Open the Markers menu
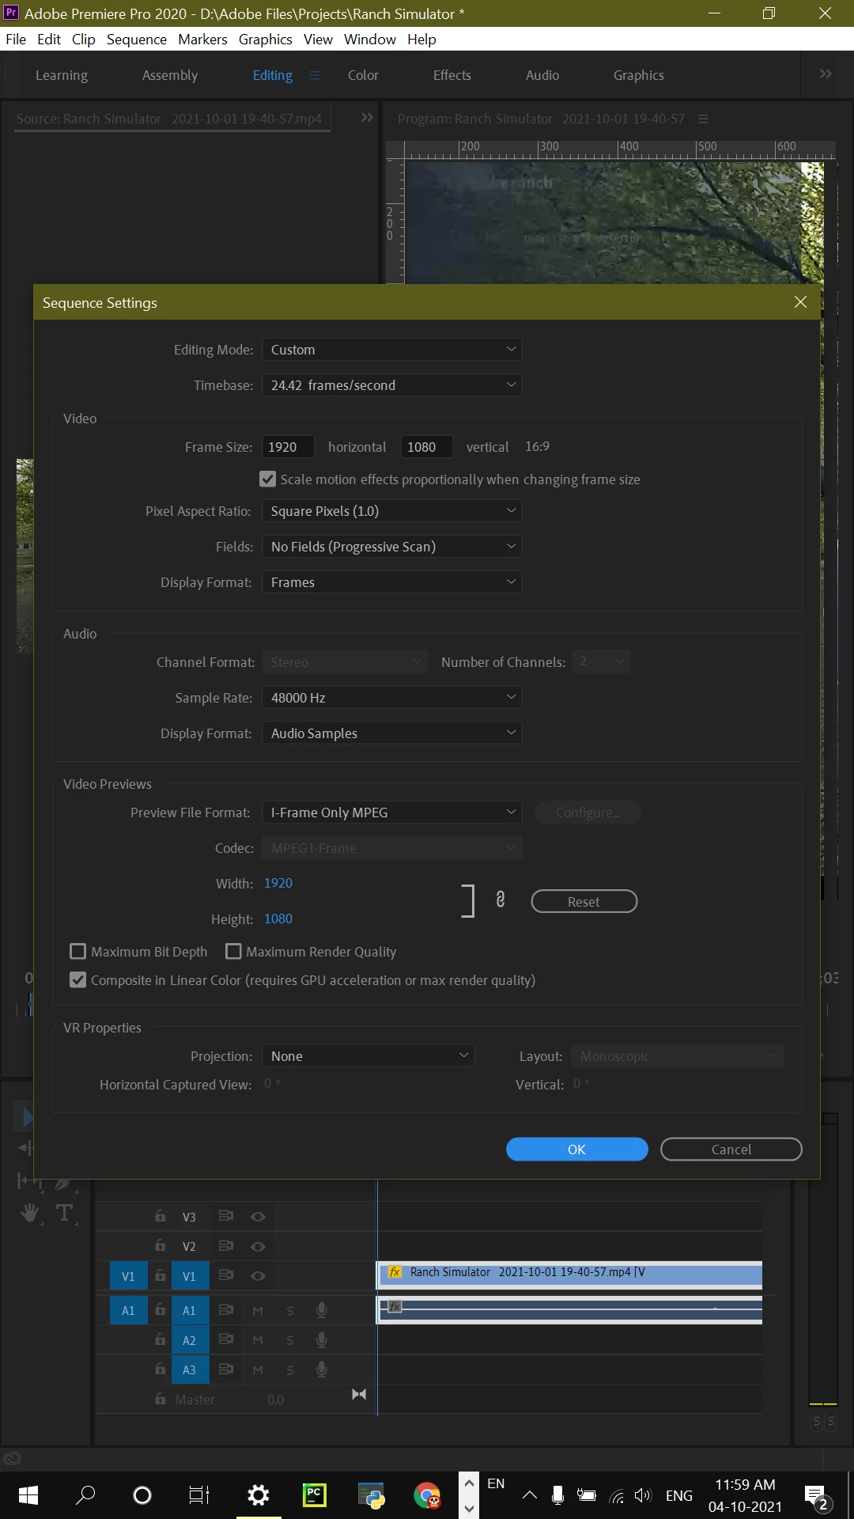854x1519 pixels. click(202, 39)
